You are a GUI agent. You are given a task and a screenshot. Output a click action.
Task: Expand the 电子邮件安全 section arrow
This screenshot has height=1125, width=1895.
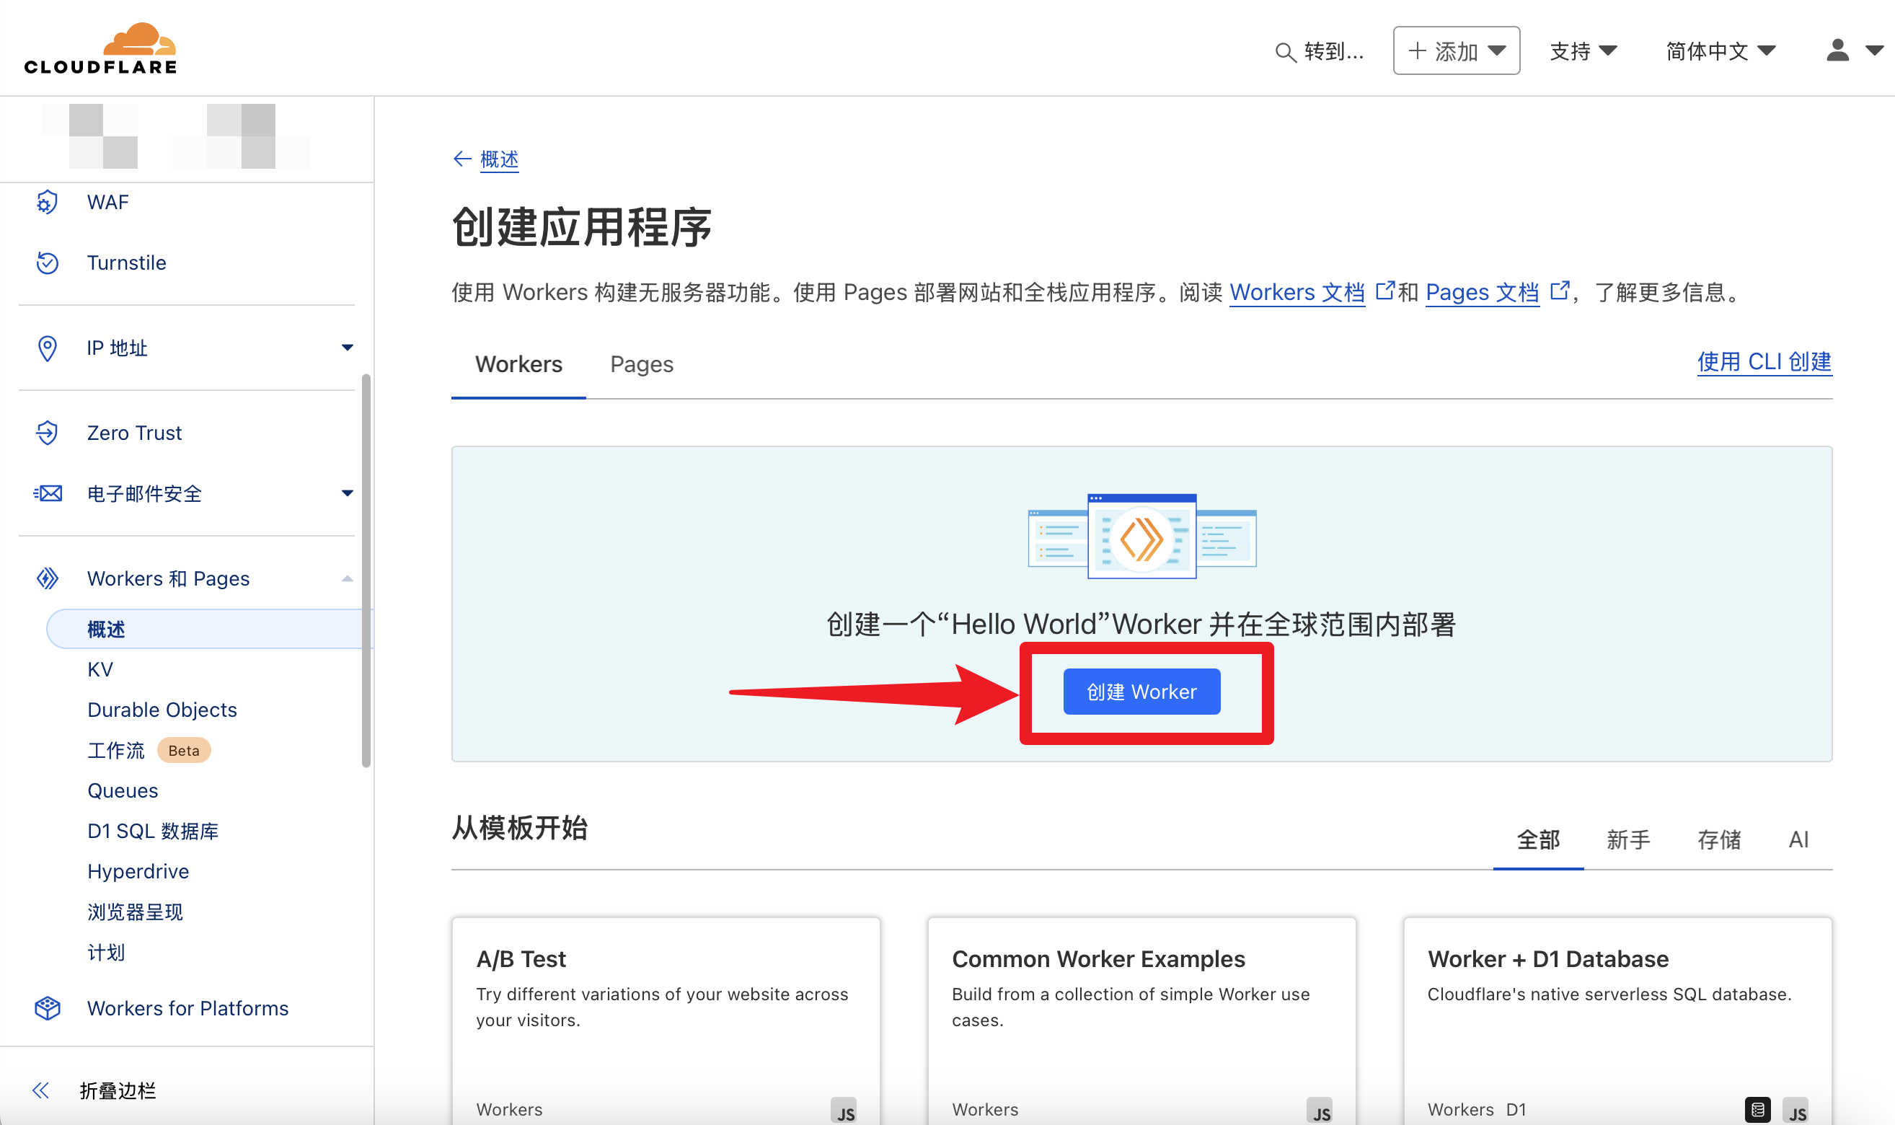tap(347, 493)
